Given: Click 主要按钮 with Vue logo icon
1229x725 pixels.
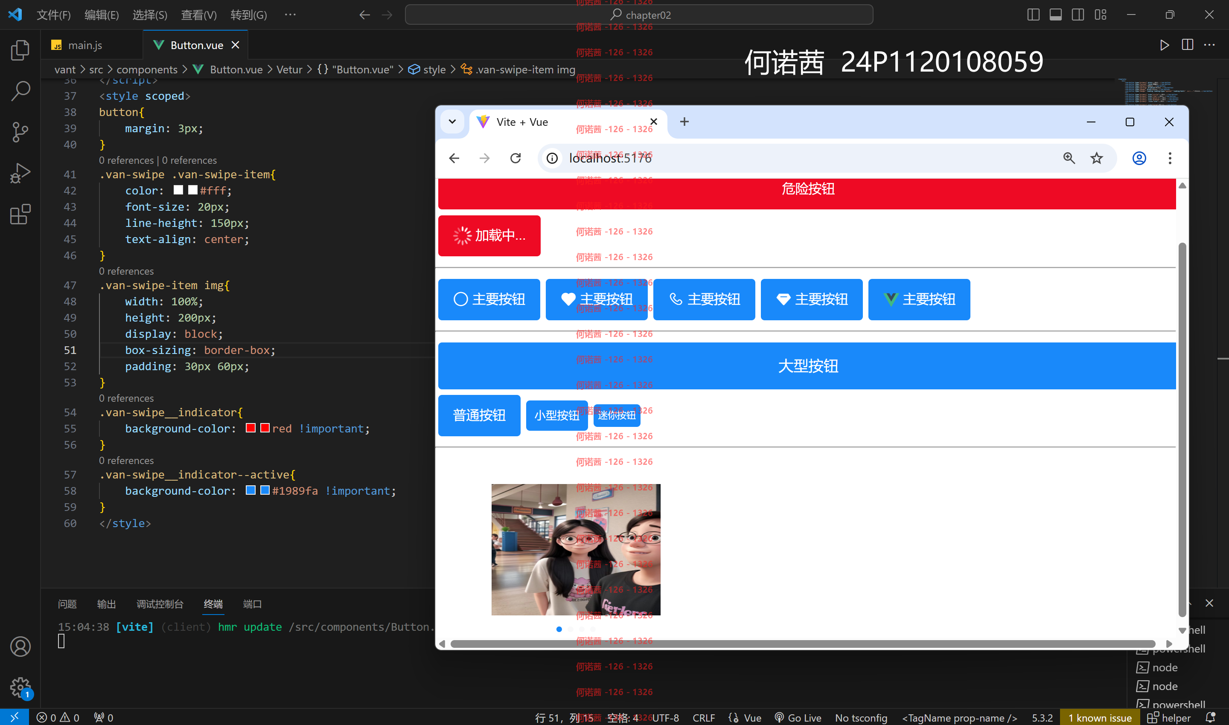Looking at the screenshot, I should tap(919, 299).
